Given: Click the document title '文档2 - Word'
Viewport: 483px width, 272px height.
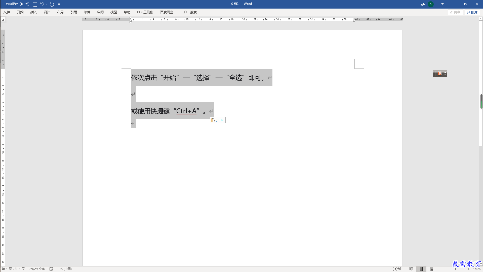Looking at the screenshot, I should (241, 4).
